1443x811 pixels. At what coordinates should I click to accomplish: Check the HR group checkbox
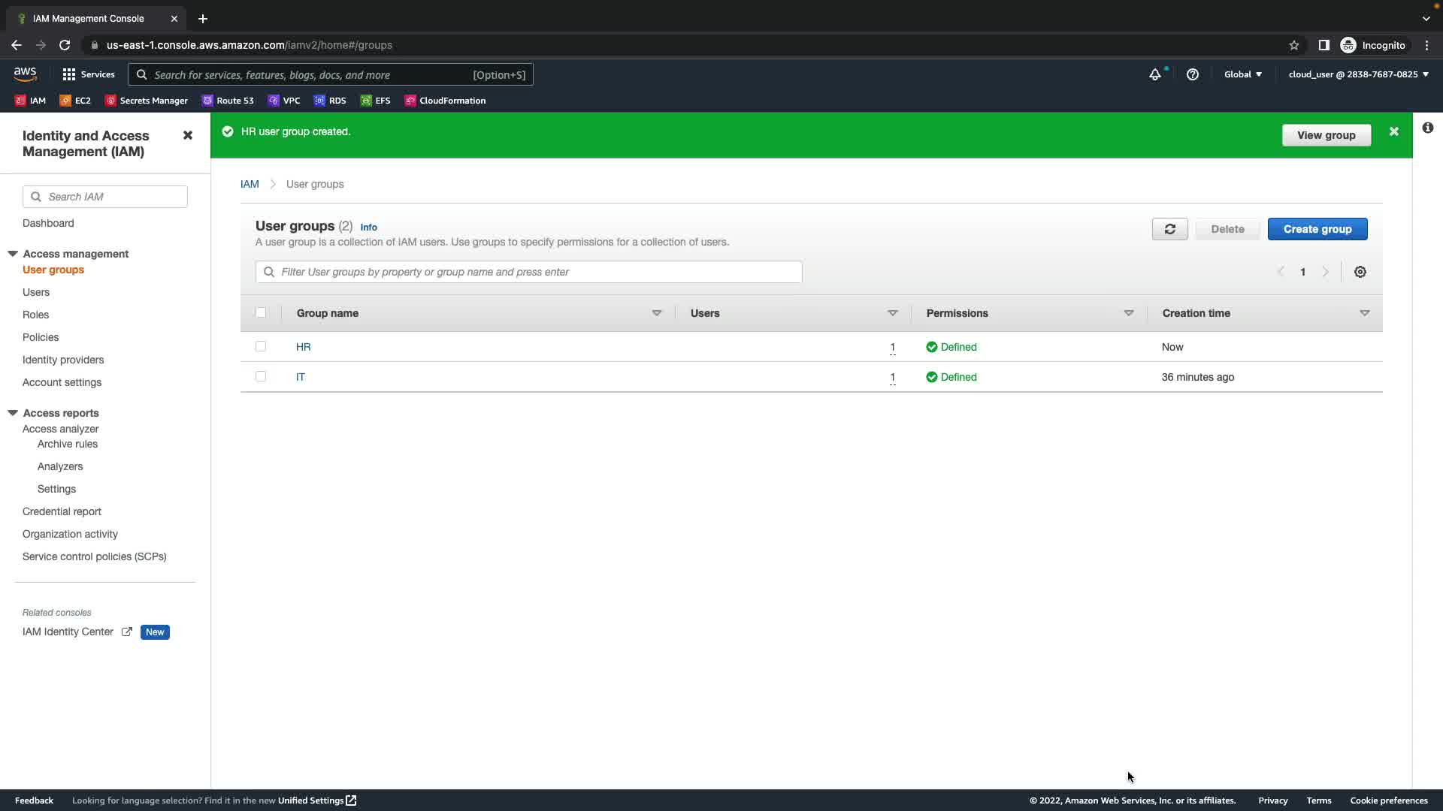pos(261,346)
